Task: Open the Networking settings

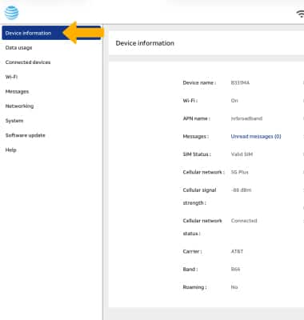Action: [x=19, y=106]
